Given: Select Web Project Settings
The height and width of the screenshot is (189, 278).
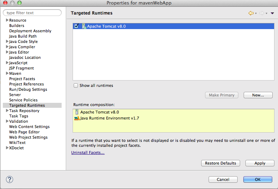Looking at the screenshot, I should pos(28,137).
